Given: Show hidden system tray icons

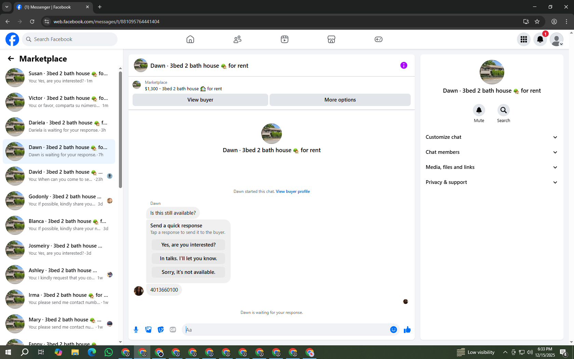Looking at the screenshot, I should pyautogui.click(x=505, y=352).
